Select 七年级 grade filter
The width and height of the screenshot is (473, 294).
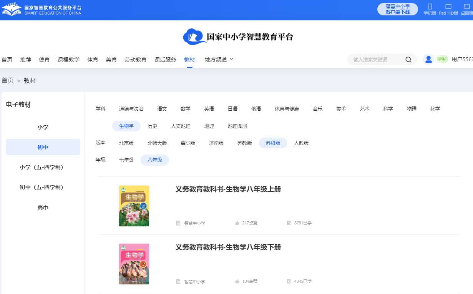pyautogui.click(x=126, y=160)
